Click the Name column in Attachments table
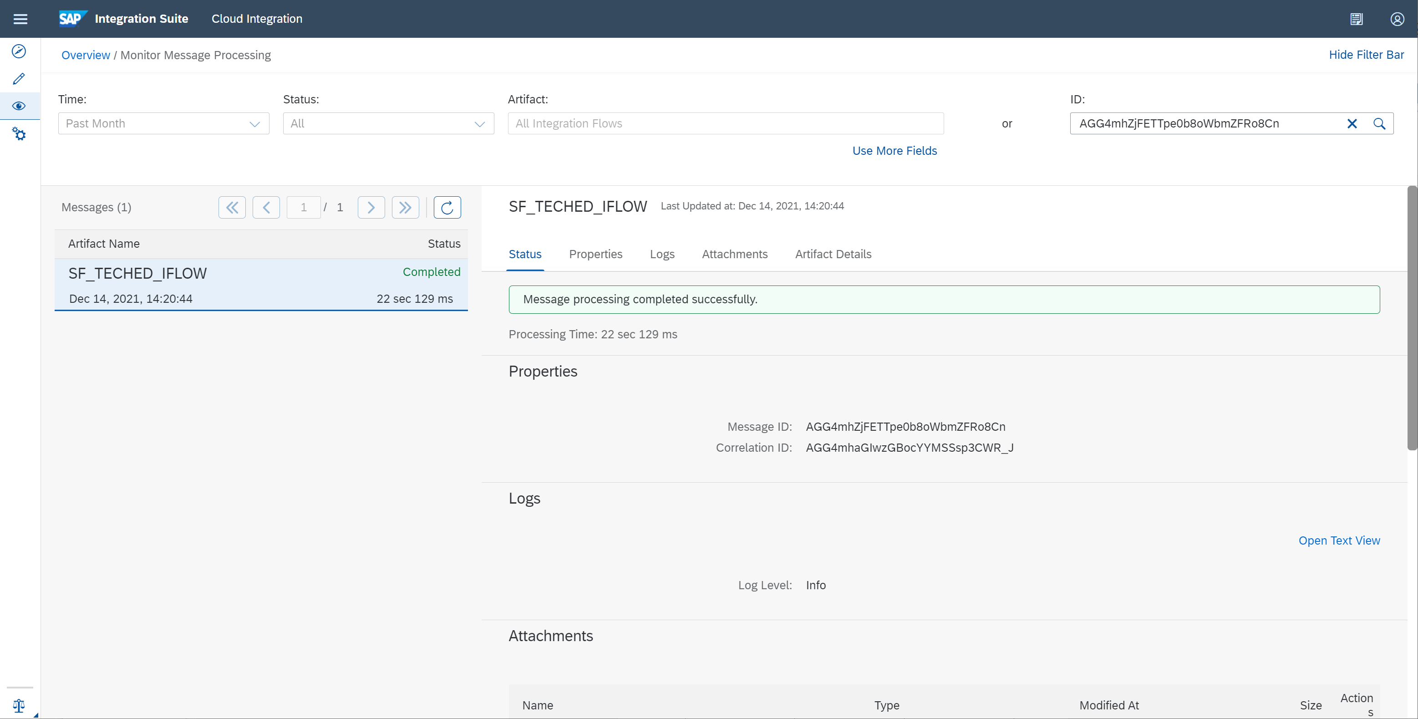Image resolution: width=1418 pixels, height=719 pixels. 537,705
